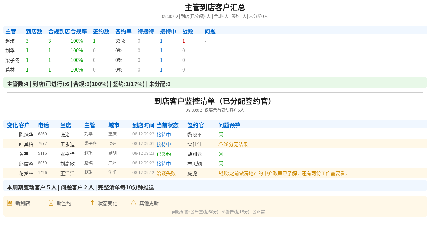Click signing officer 曾佳佳
This screenshot has width=430, height=231.
tap(195, 144)
